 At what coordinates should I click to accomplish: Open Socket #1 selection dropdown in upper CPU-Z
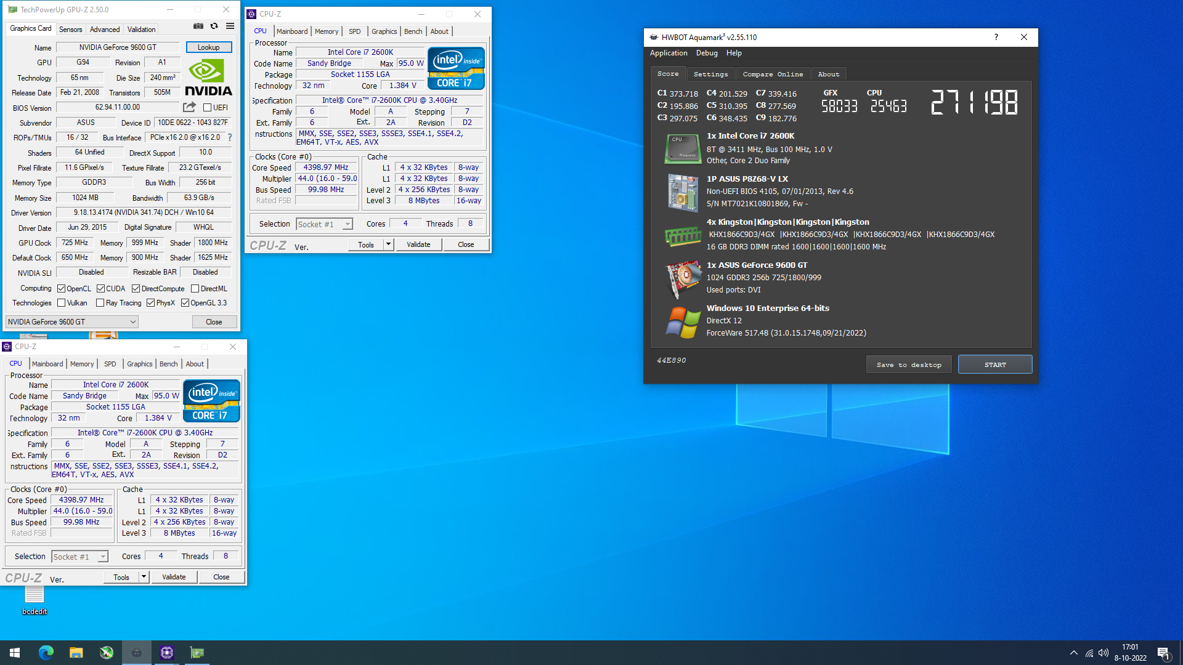(324, 224)
